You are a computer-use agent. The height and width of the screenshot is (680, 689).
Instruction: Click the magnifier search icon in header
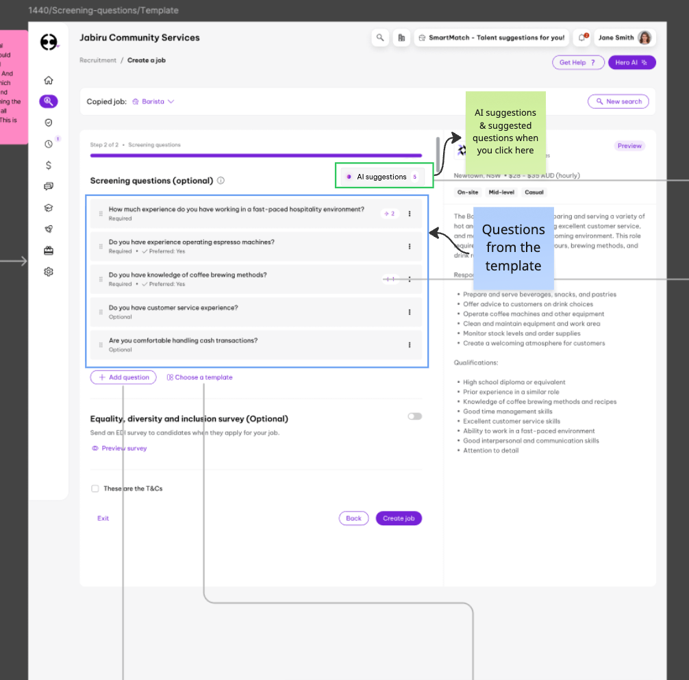[x=380, y=38]
